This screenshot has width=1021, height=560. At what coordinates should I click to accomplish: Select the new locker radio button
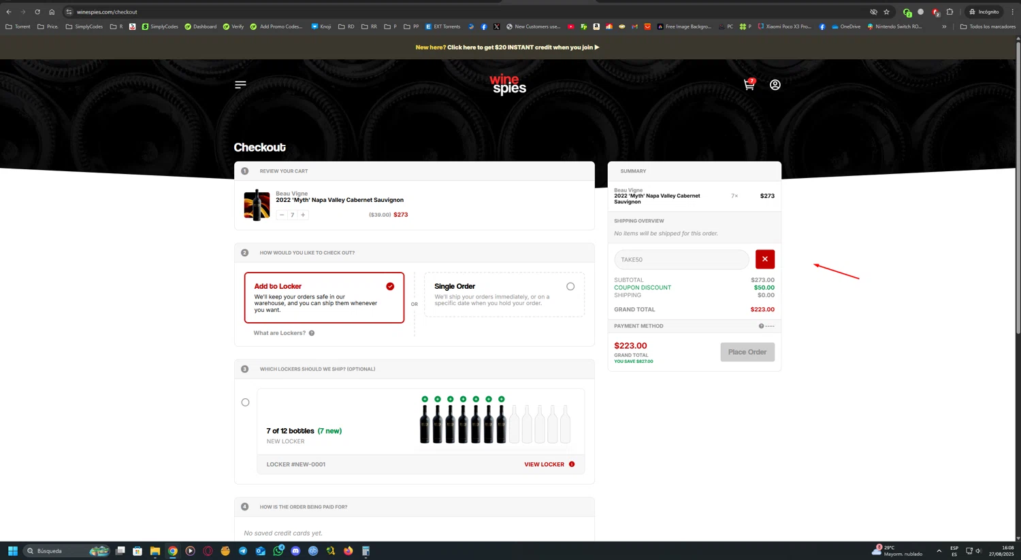[x=245, y=402]
